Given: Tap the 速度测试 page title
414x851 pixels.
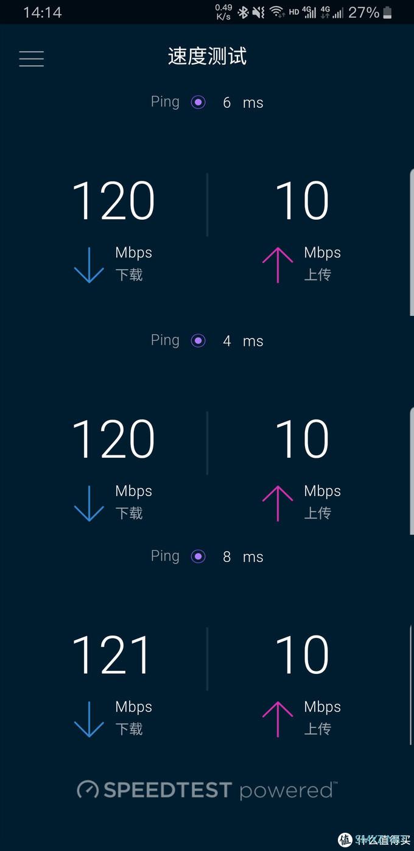Looking at the screenshot, I should coord(207,57).
